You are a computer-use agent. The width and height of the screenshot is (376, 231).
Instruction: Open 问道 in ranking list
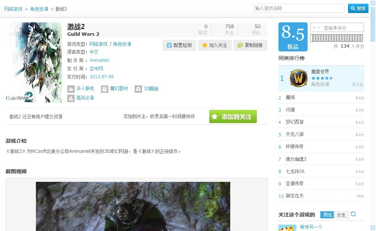[x=290, y=110]
